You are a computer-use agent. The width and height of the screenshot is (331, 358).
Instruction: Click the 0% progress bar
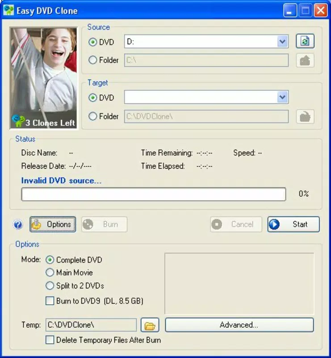pos(153,194)
